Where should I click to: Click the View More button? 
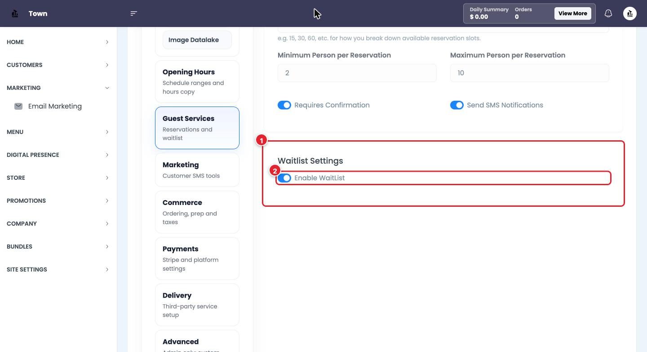(572, 13)
